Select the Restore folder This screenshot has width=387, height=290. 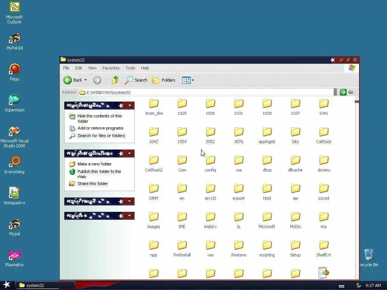pyautogui.click(x=239, y=249)
